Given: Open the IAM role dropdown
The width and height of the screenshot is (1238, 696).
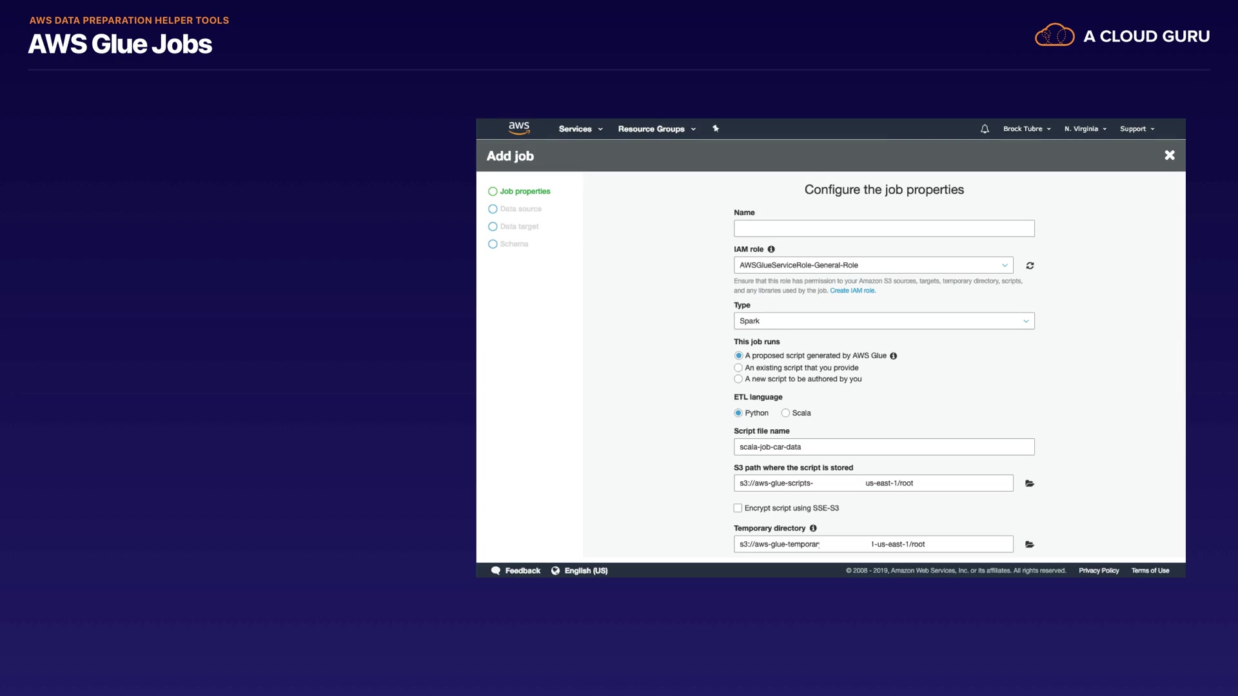Looking at the screenshot, I should click(x=873, y=266).
